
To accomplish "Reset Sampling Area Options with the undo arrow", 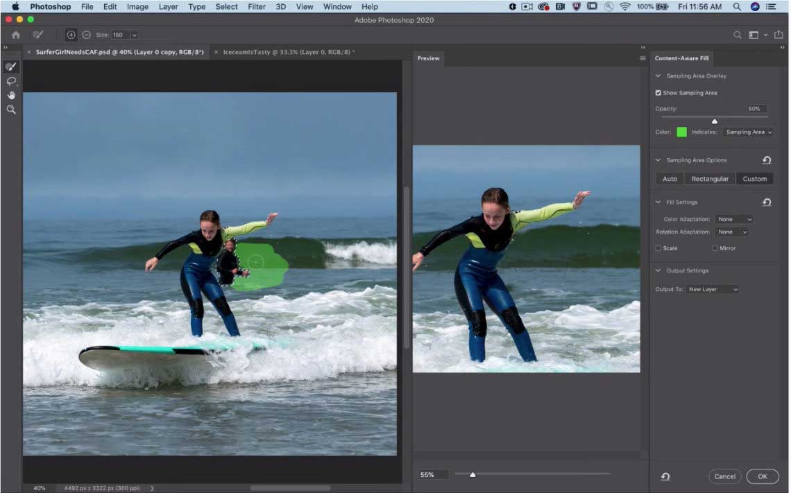I will pyautogui.click(x=767, y=160).
